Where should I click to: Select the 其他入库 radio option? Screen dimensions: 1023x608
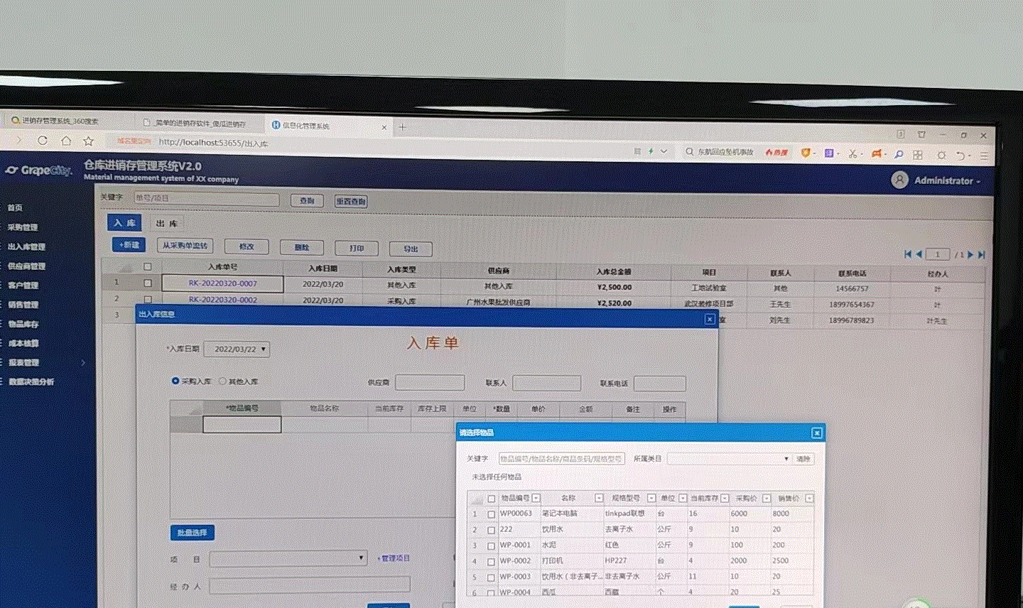[222, 381]
